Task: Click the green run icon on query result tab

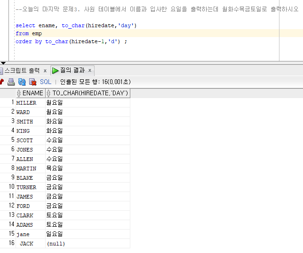Action: [56, 70]
